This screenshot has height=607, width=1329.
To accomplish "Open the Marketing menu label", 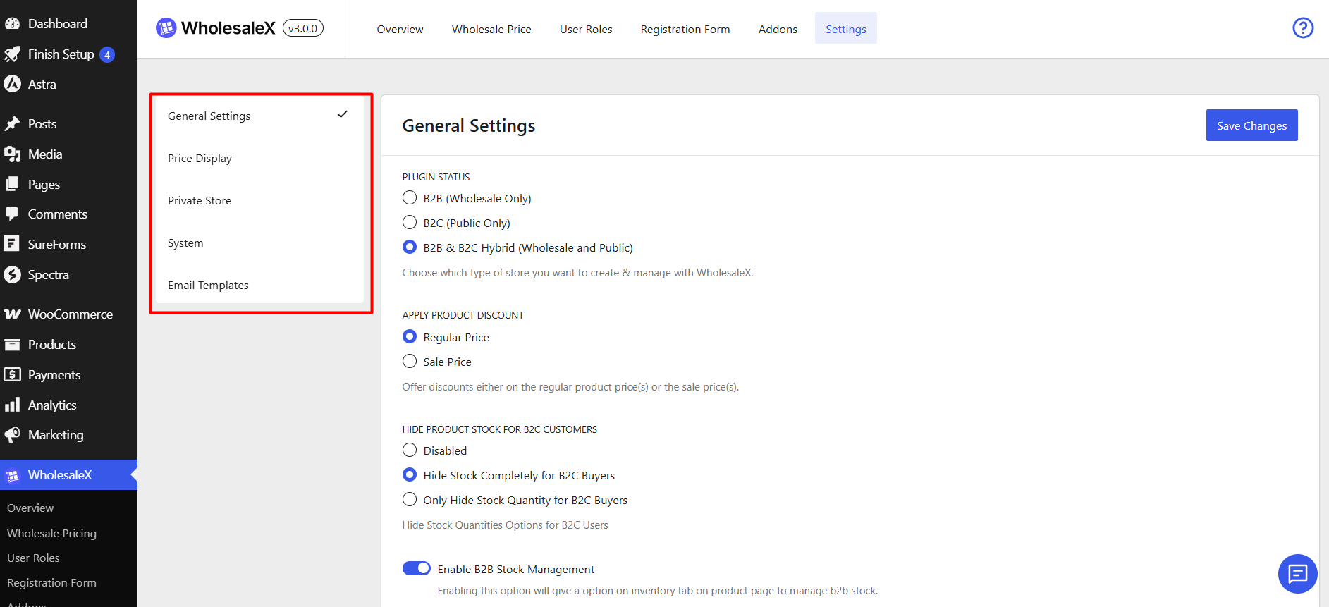I will pos(56,435).
